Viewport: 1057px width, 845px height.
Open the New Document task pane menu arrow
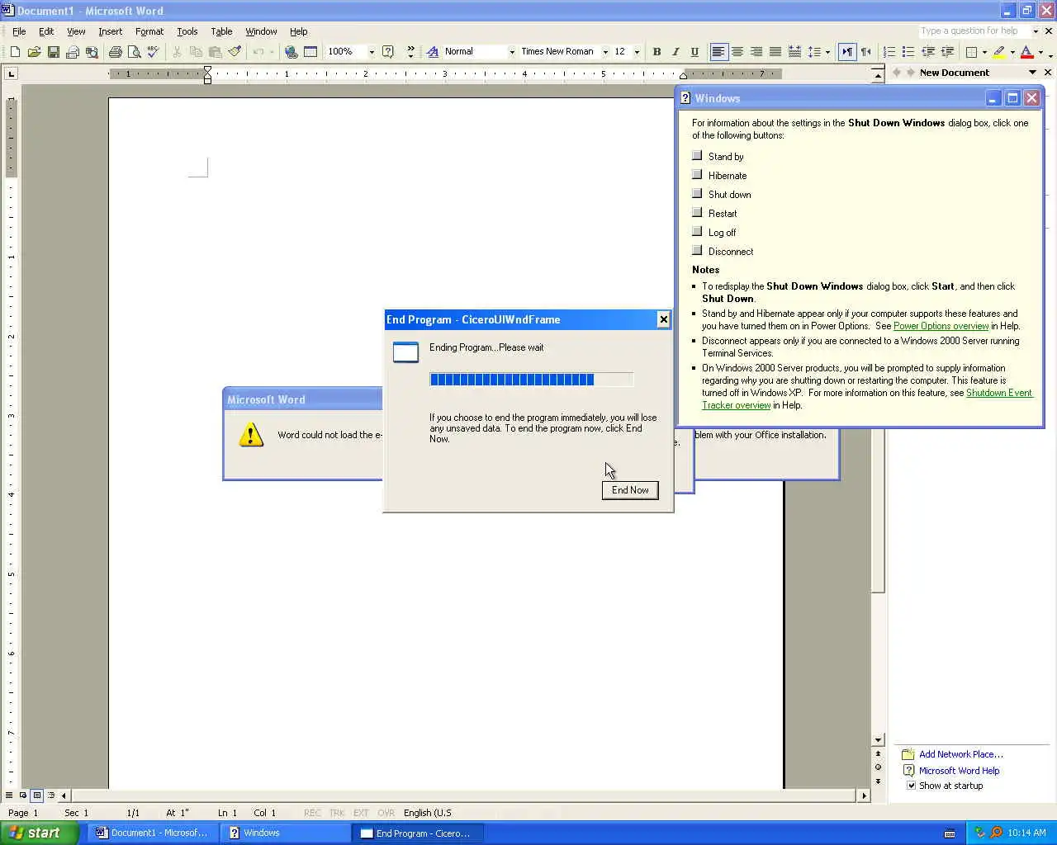click(1032, 73)
